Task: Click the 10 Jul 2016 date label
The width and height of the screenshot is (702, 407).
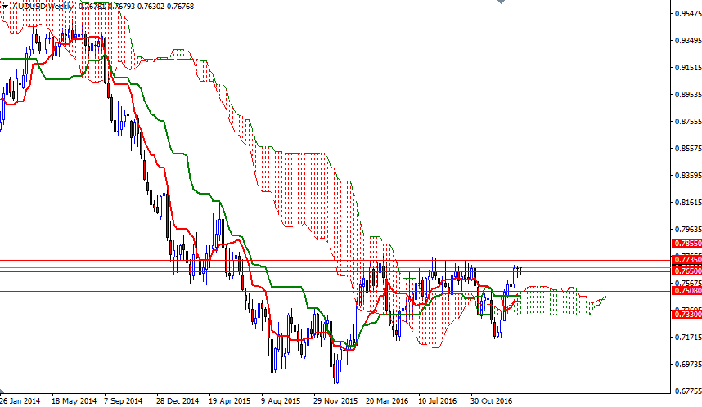Action: (438, 400)
